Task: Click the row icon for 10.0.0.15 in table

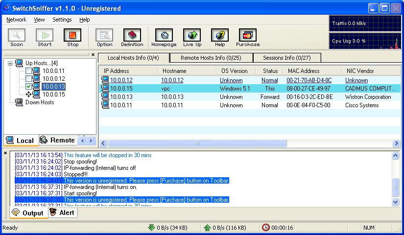Action: coord(105,89)
